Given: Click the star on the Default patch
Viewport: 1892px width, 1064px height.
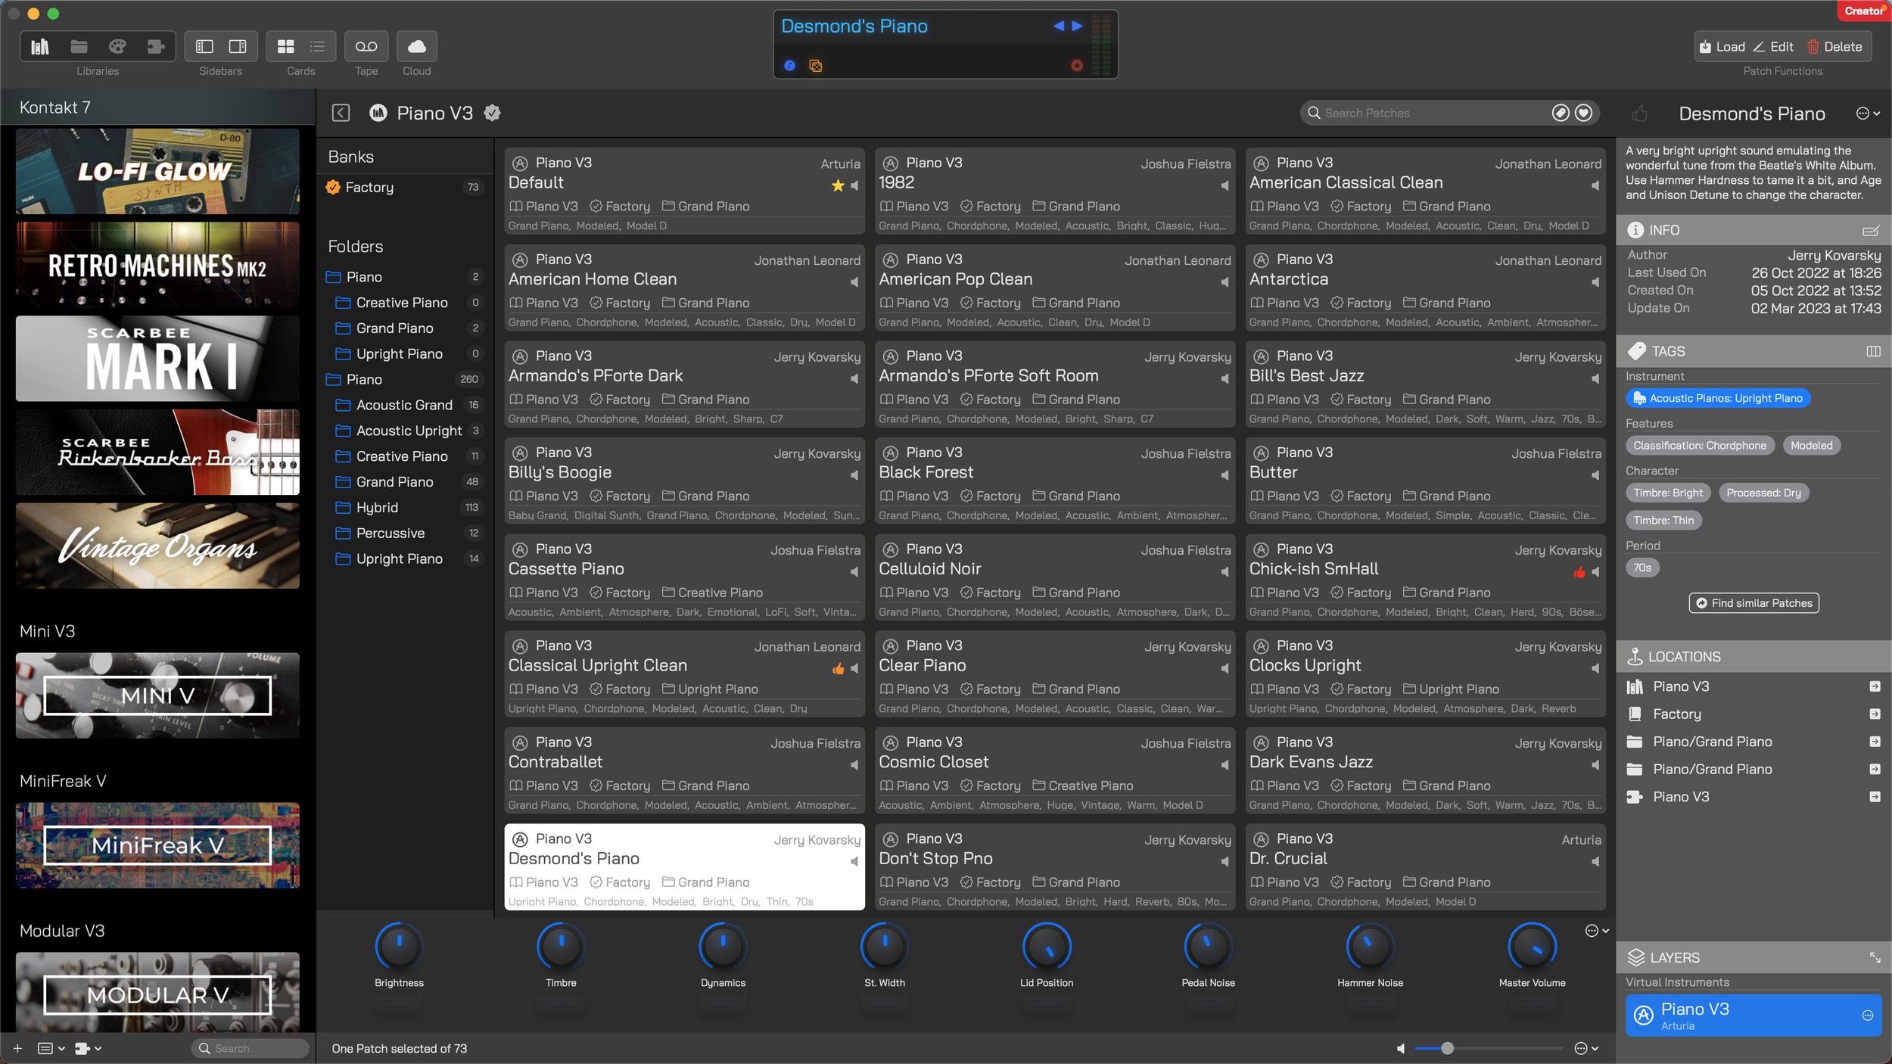Looking at the screenshot, I should coord(838,185).
